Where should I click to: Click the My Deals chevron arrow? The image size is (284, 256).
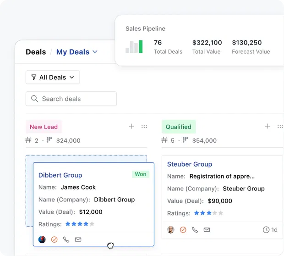pyautogui.click(x=95, y=52)
